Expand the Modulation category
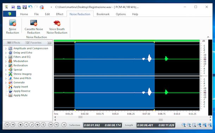215x133 pixels. pos(6,61)
